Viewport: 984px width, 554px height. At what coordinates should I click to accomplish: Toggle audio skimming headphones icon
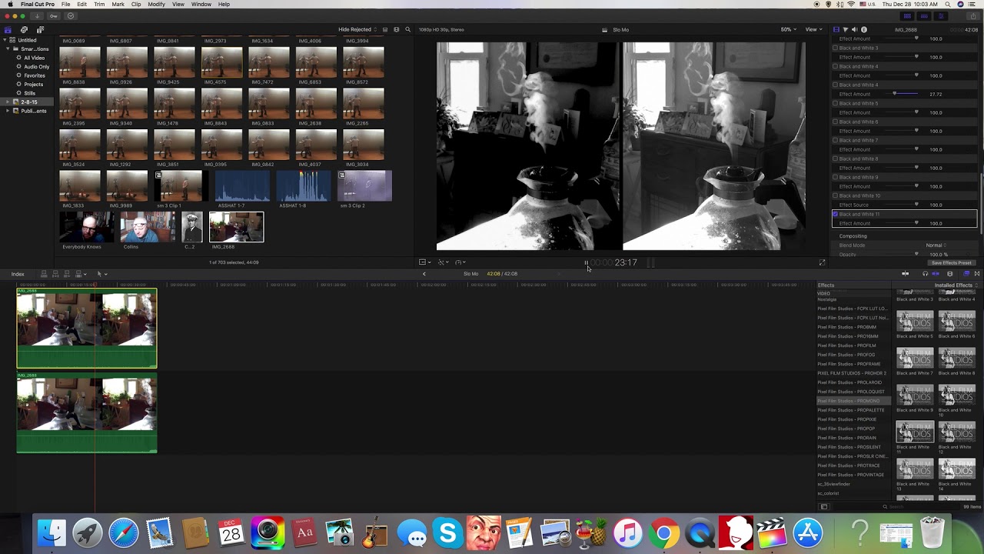click(925, 274)
